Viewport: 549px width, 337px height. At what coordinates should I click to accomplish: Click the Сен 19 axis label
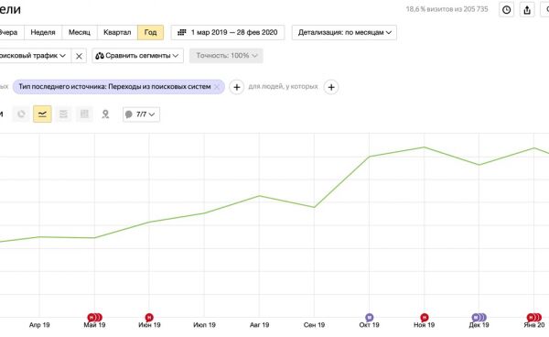click(314, 325)
